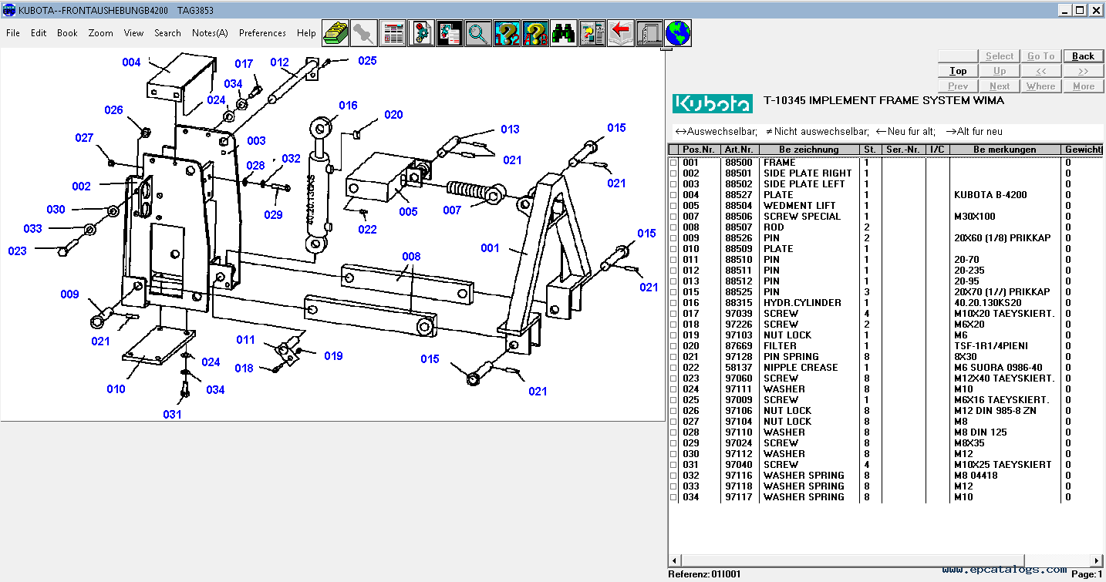Click the layout settings toolbar icon
This screenshot has height=582, width=1106.
(x=592, y=33)
